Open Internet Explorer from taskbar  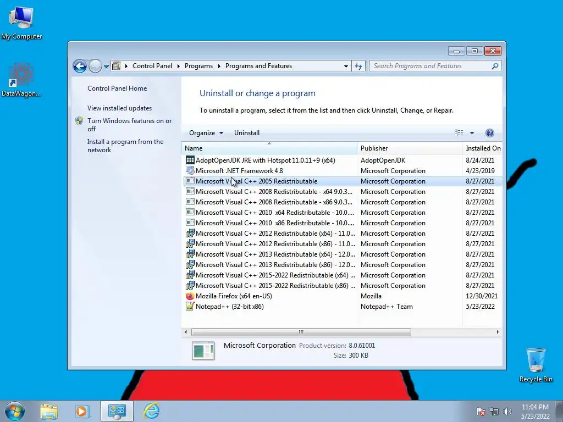pyautogui.click(x=152, y=411)
